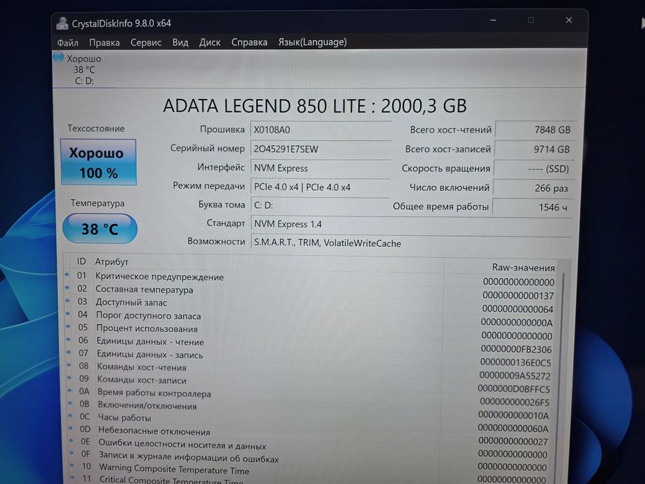
Task: Click the serial number field 2O45291E7SEW
Action: point(321,149)
